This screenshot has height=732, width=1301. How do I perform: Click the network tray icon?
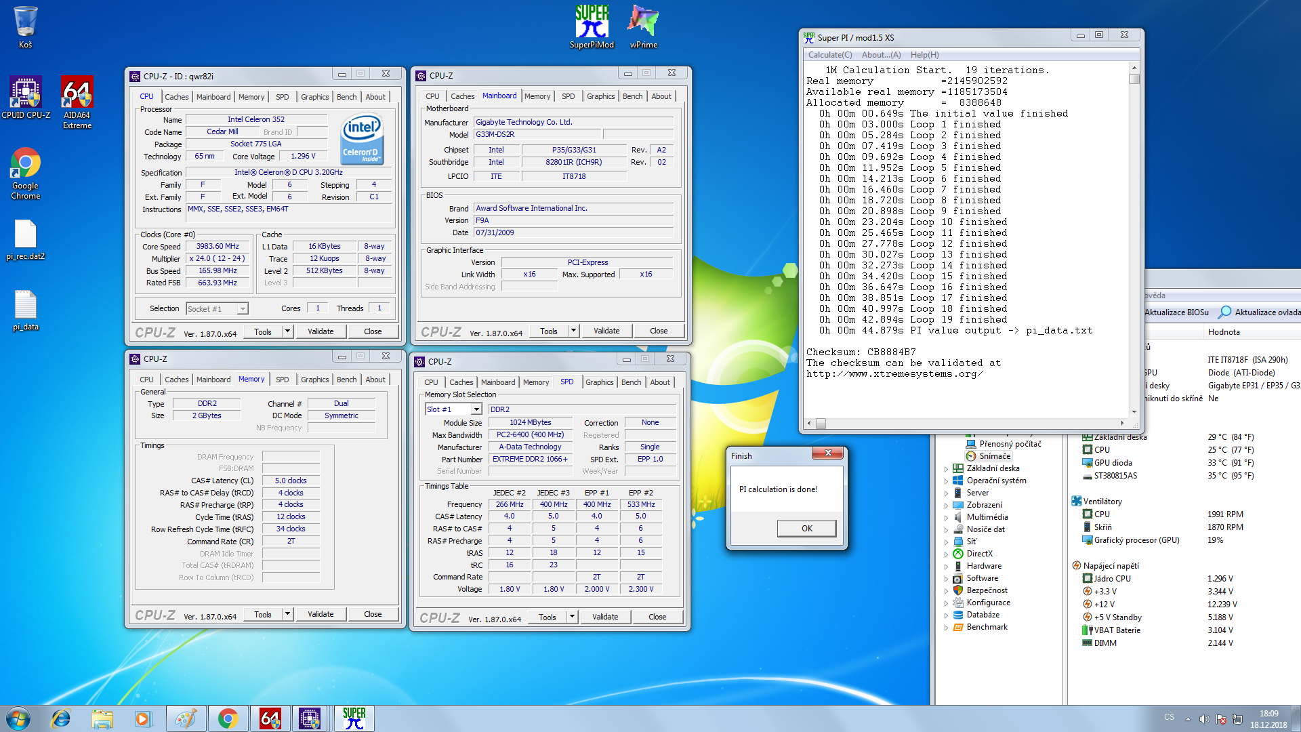tap(1237, 719)
